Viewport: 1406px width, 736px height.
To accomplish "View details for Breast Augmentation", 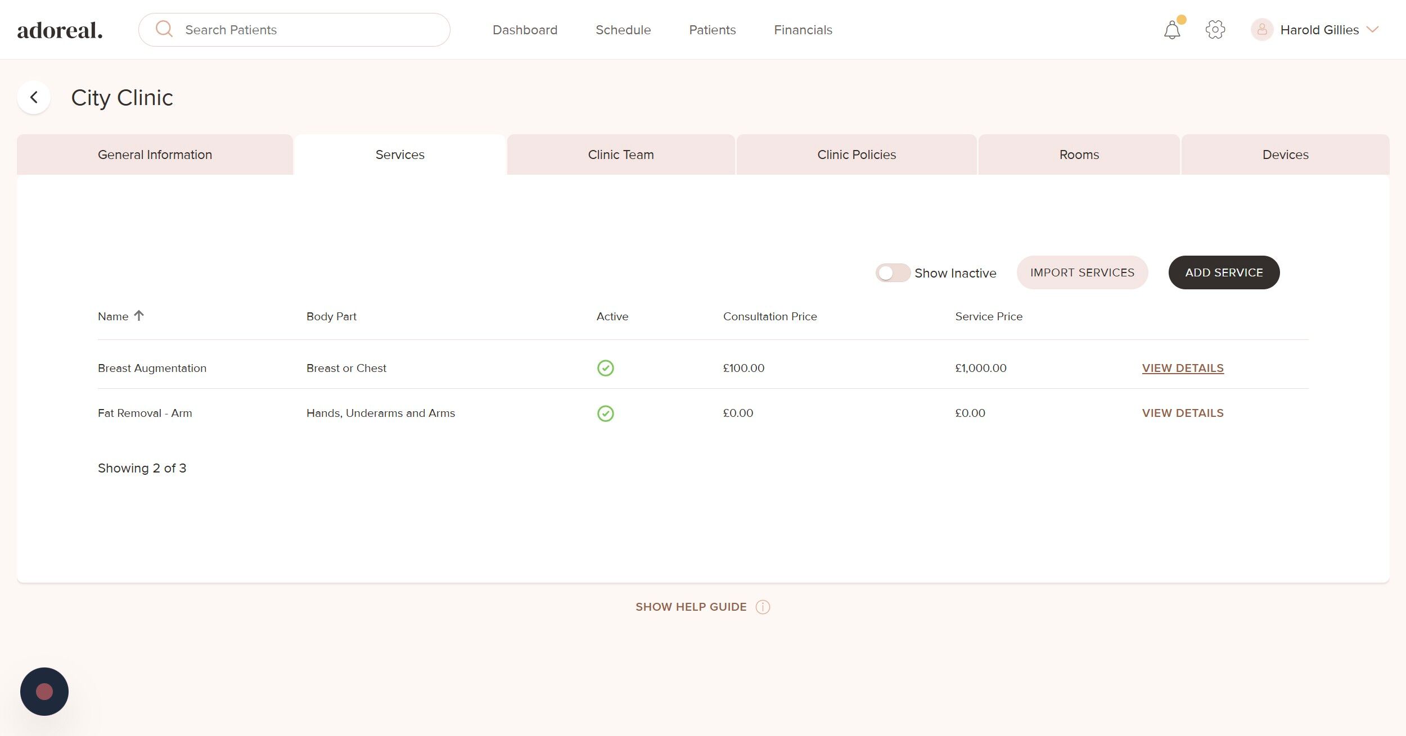I will (x=1182, y=368).
